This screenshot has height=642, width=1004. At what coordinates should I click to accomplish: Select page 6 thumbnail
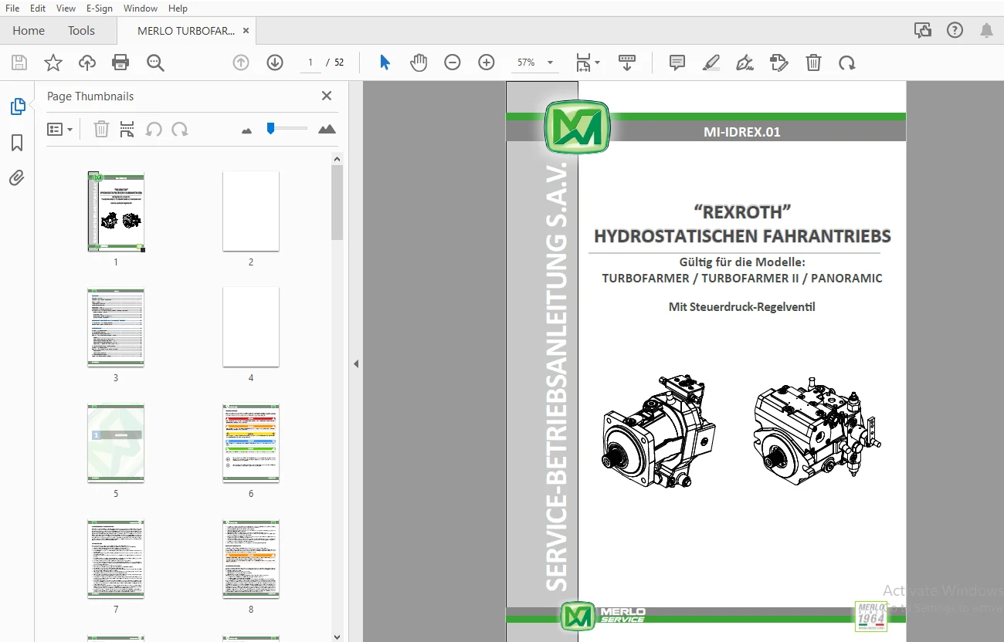(x=251, y=443)
